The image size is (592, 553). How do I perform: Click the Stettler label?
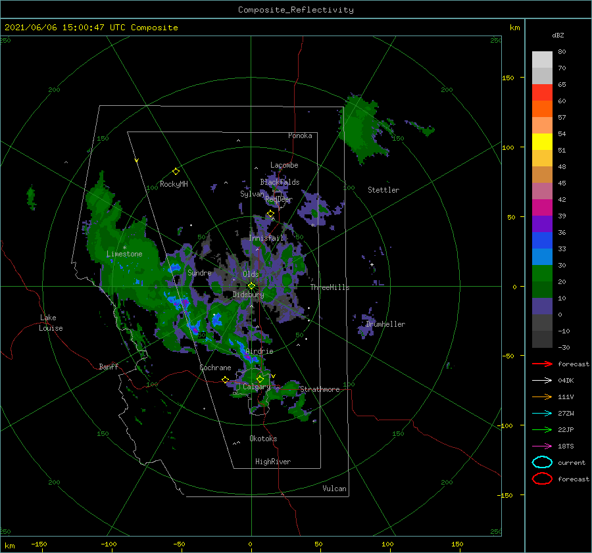click(x=383, y=190)
